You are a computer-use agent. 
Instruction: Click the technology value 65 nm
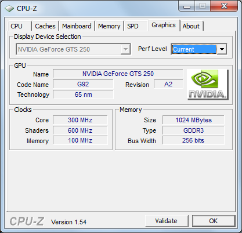83,94
